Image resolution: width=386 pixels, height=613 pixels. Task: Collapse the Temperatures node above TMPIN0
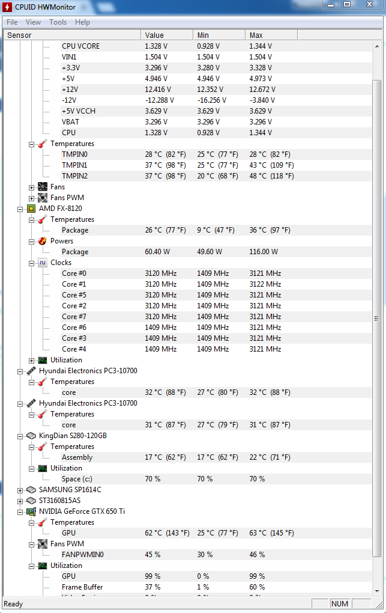31,144
